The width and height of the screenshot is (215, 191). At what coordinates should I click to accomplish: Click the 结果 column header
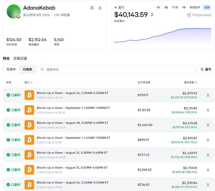click(x=9, y=82)
